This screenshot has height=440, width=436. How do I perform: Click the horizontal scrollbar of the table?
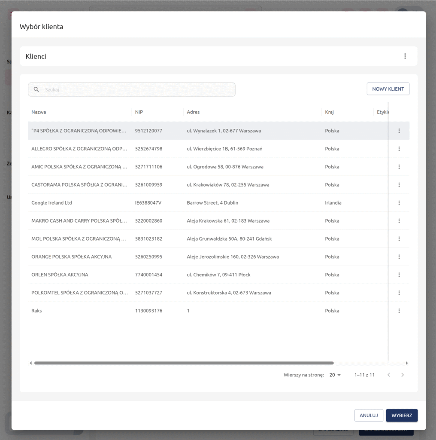[x=184, y=363]
